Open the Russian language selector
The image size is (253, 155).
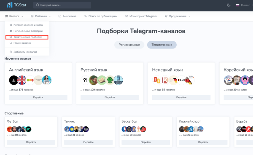tap(244, 5)
